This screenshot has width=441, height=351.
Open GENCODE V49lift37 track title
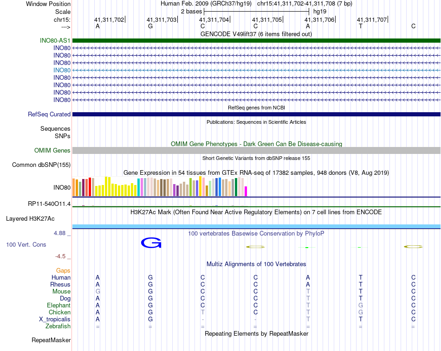256,34
